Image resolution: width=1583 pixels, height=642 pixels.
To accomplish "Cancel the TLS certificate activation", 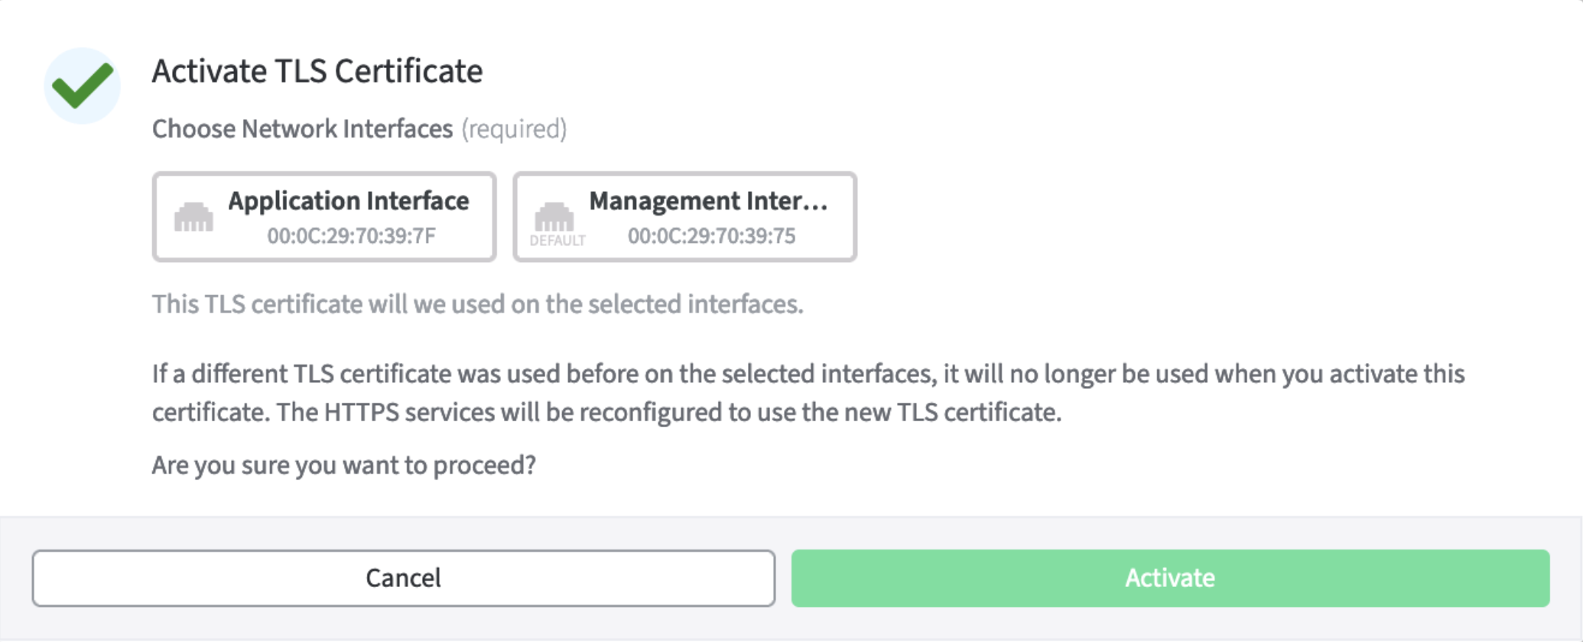I will (403, 578).
